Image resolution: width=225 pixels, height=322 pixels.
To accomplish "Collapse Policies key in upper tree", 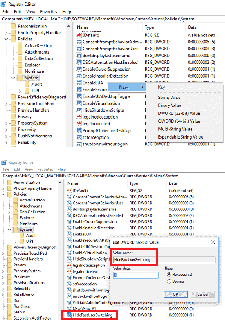I will point(7,39).
